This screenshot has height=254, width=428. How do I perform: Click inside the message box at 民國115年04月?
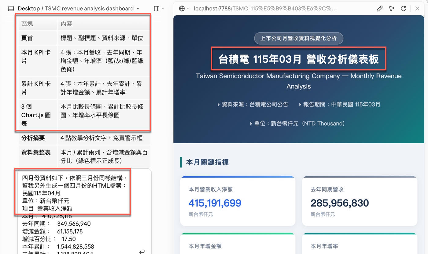coord(41,193)
